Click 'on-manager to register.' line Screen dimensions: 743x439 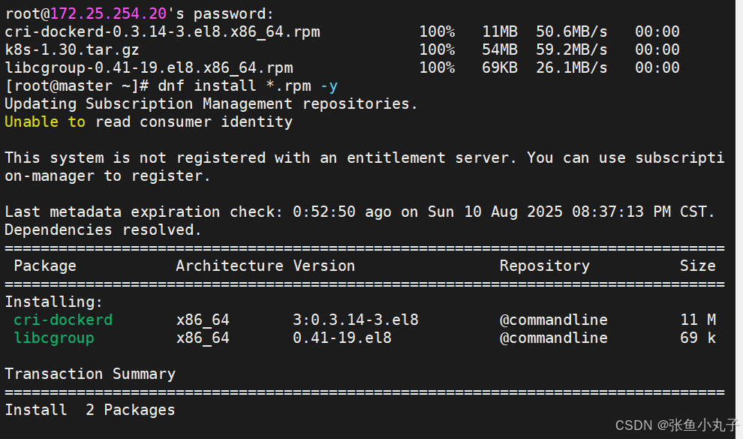click(107, 176)
